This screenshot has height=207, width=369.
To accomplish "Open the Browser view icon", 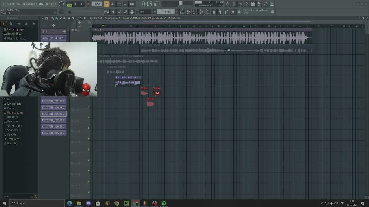I will [x=208, y=12].
